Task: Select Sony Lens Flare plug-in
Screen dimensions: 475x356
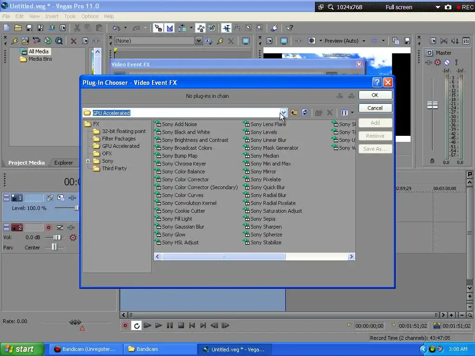Action: [x=268, y=124]
